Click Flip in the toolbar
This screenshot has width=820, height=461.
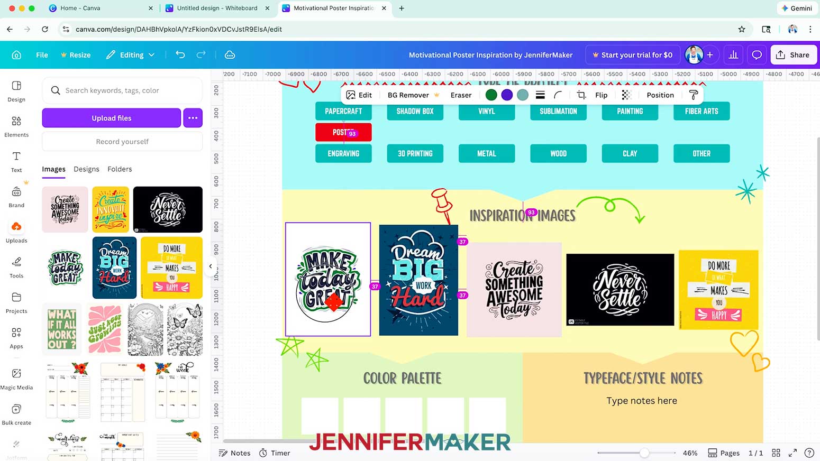pos(601,95)
